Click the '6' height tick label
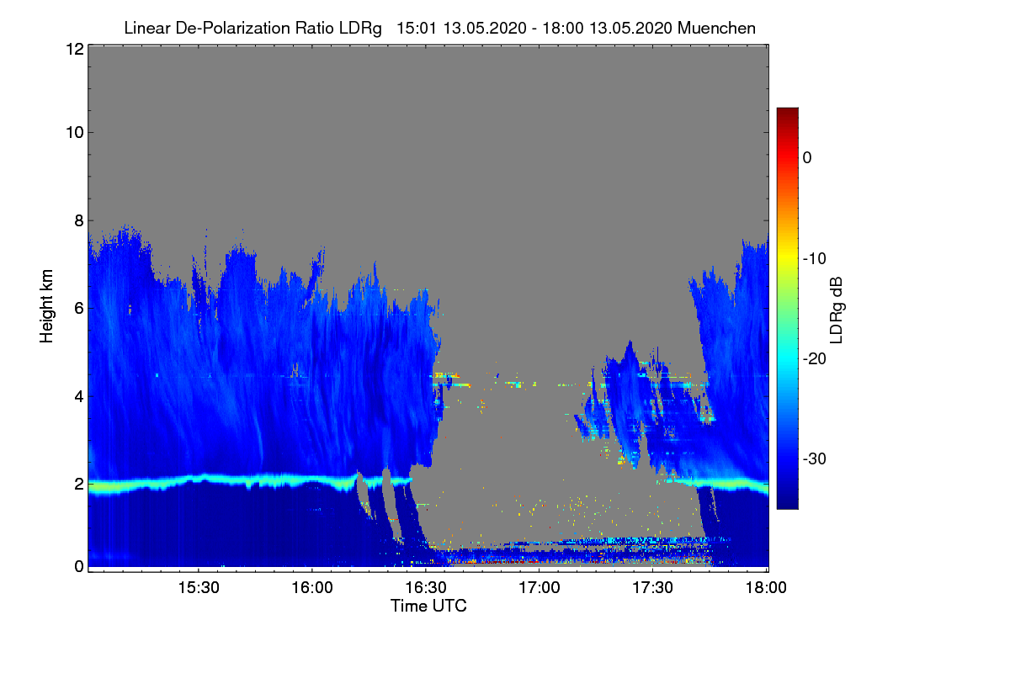Viewport: 1010px width, 673px height. [77, 308]
